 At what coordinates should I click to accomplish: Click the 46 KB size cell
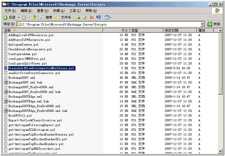click(x=124, y=78)
